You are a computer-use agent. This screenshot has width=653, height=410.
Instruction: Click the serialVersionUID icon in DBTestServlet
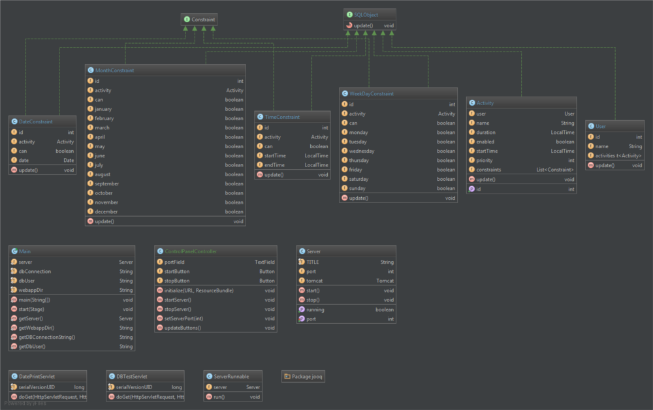[112, 387]
